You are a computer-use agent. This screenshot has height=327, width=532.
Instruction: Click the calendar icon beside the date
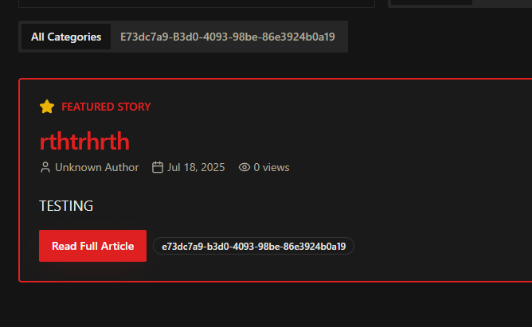(158, 167)
